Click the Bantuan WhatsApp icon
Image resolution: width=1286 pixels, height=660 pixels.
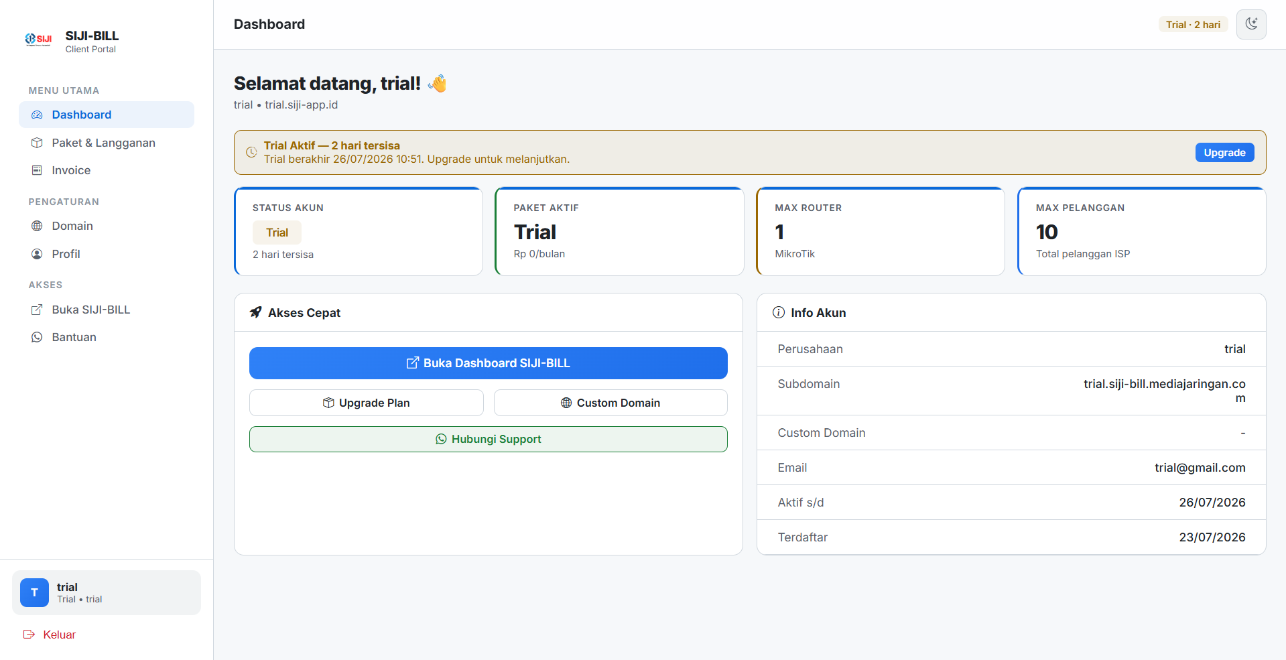pyautogui.click(x=37, y=337)
